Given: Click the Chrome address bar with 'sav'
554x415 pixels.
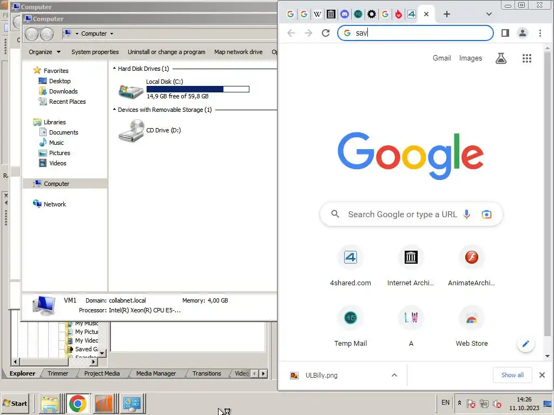Looking at the screenshot, I should tap(415, 33).
